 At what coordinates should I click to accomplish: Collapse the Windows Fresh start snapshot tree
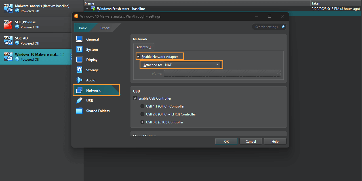click(87, 9)
